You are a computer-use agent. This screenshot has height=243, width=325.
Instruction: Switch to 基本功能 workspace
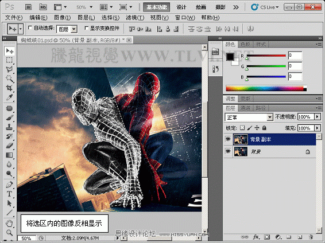(157, 7)
